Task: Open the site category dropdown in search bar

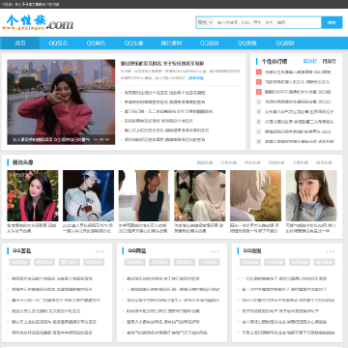Action: click(x=205, y=23)
